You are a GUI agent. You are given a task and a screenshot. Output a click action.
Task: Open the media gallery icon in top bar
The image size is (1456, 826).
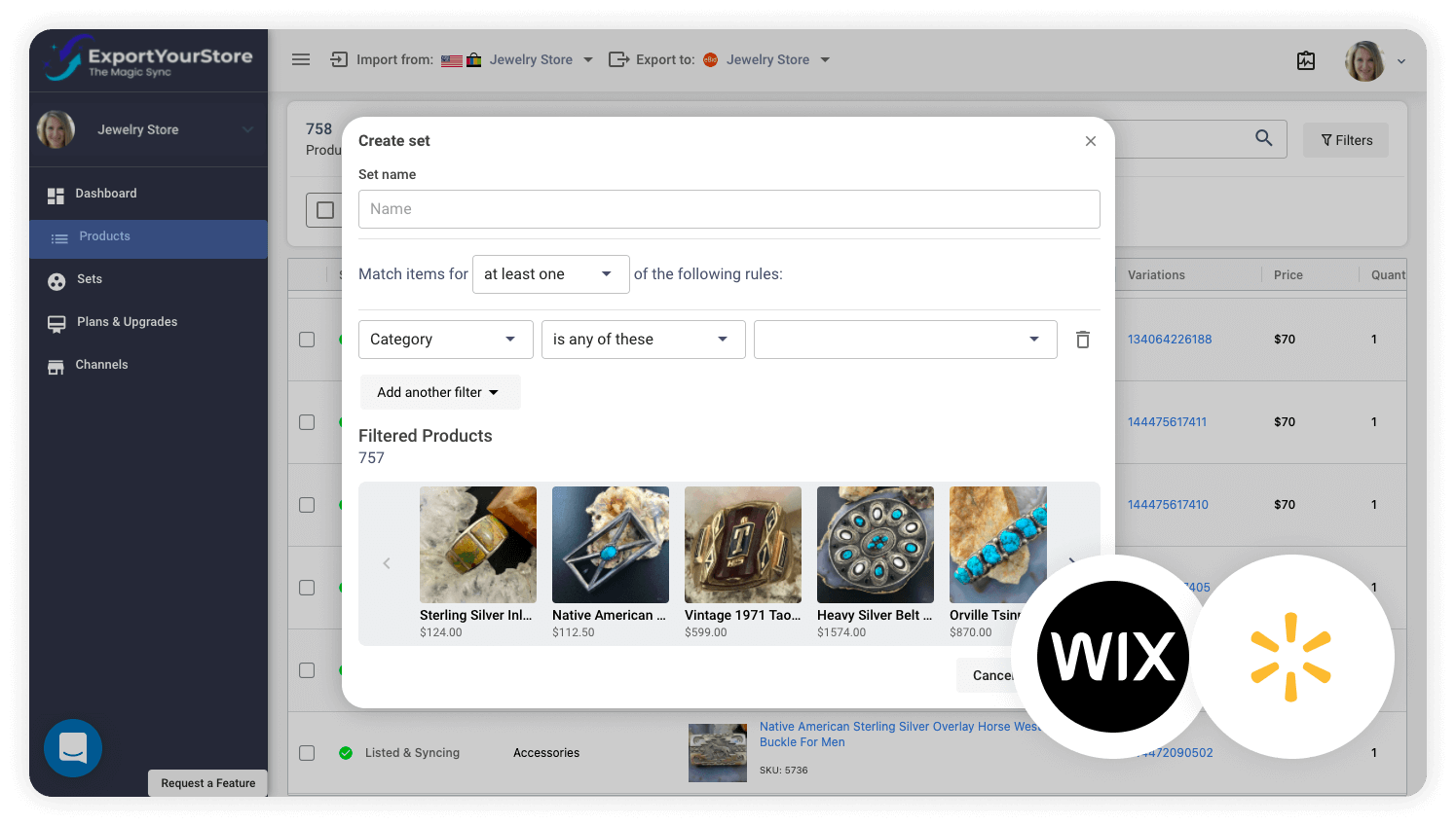(1306, 59)
